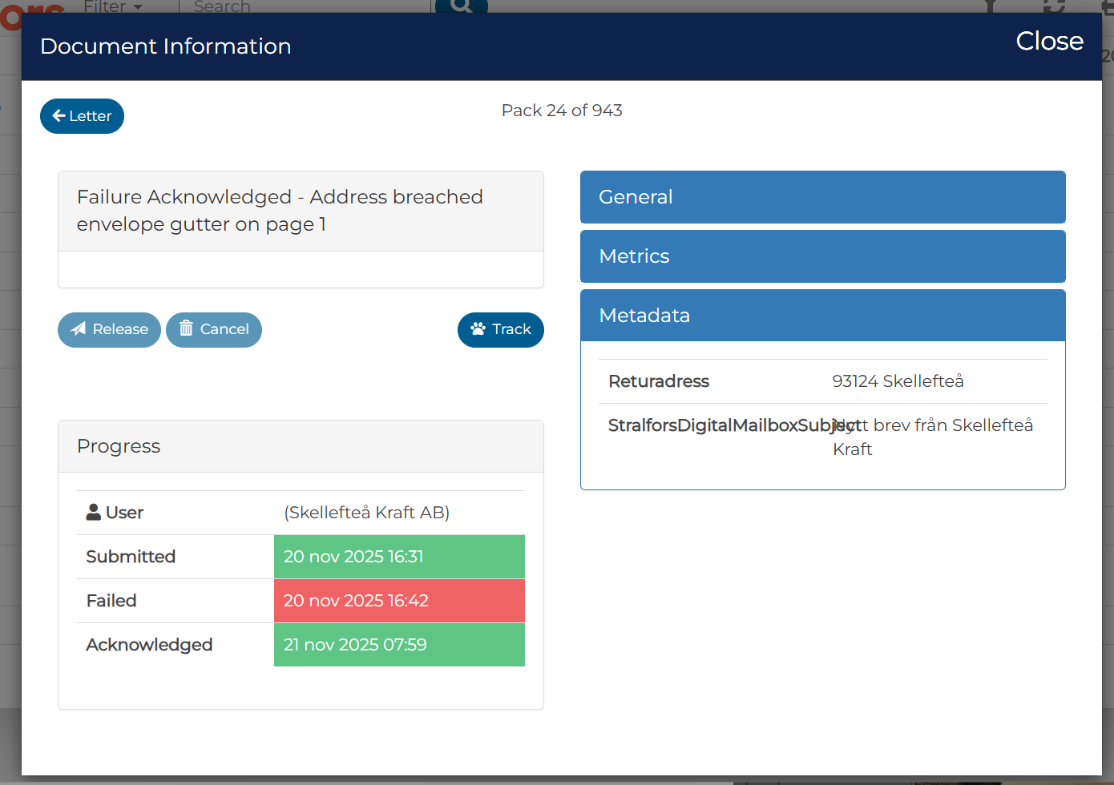This screenshot has height=785, width=1114.
Task: Click the trash icon on Cancel
Action: click(x=186, y=328)
